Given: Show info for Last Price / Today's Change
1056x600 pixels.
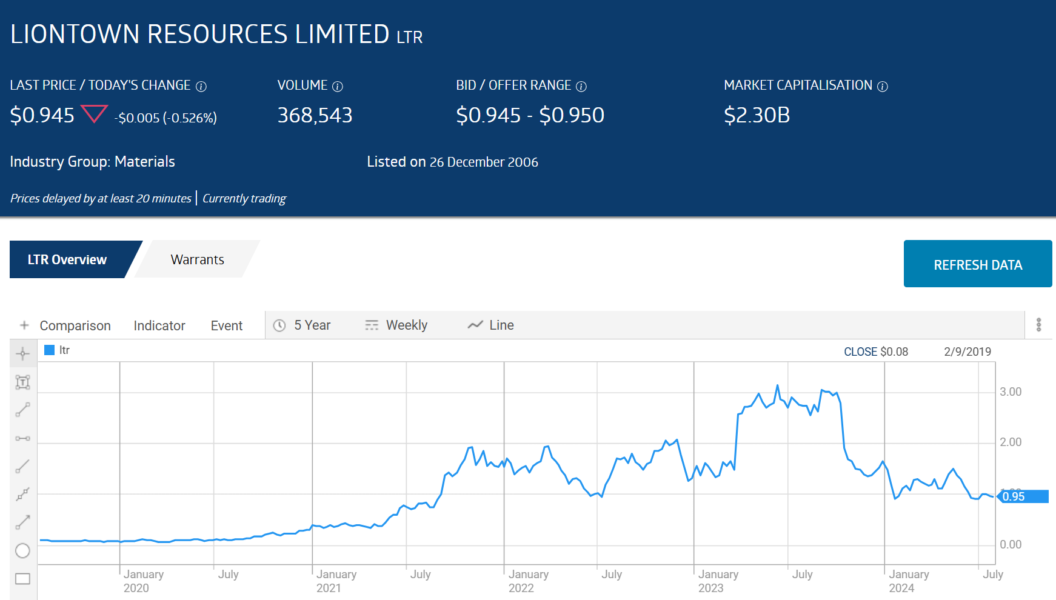Looking at the screenshot, I should (x=201, y=87).
